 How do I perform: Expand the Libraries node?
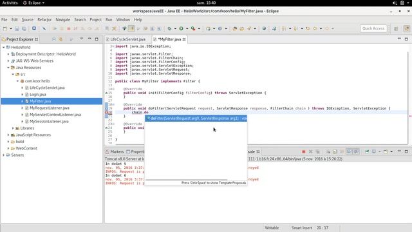pos(13,128)
